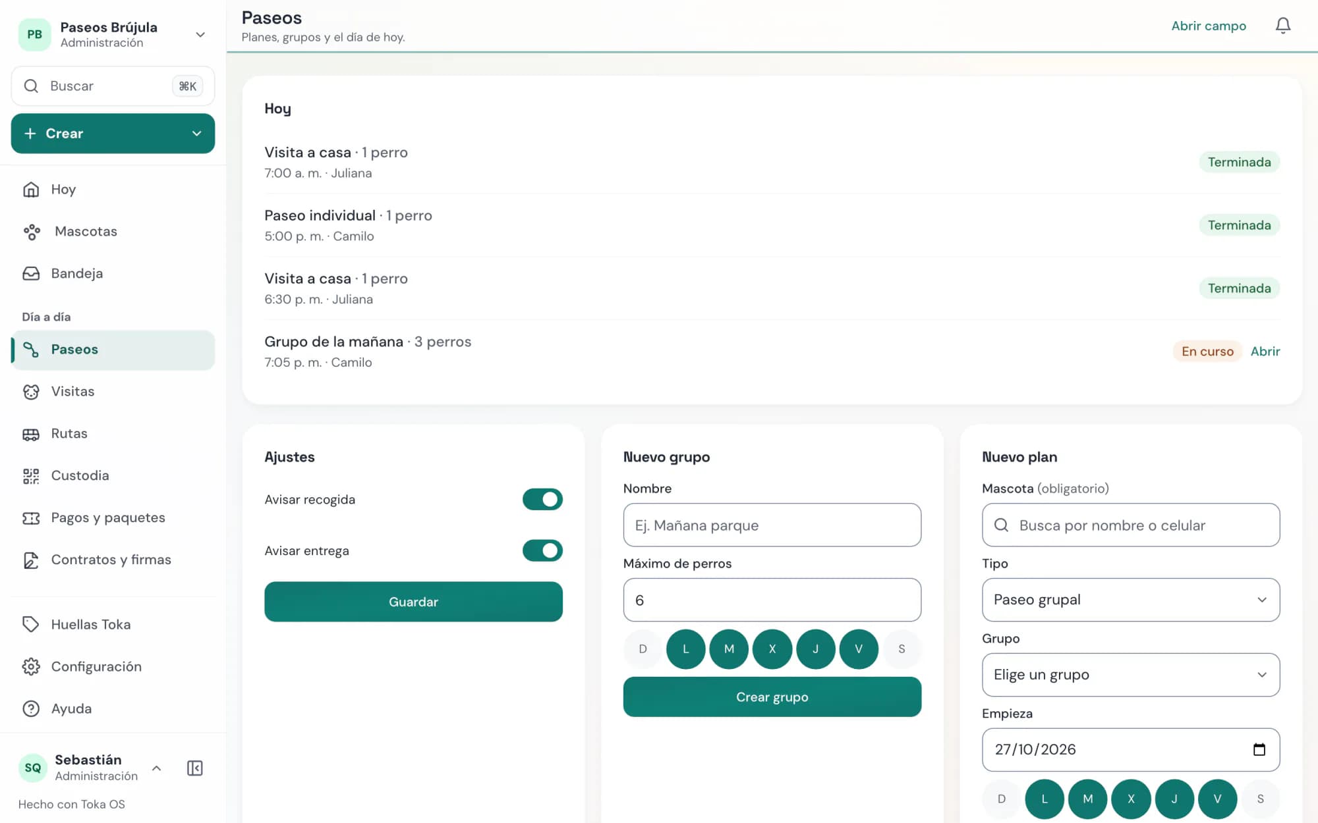Click the Abrir campo link
The height and width of the screenshot is (823, 1318).
point(1209,26)
